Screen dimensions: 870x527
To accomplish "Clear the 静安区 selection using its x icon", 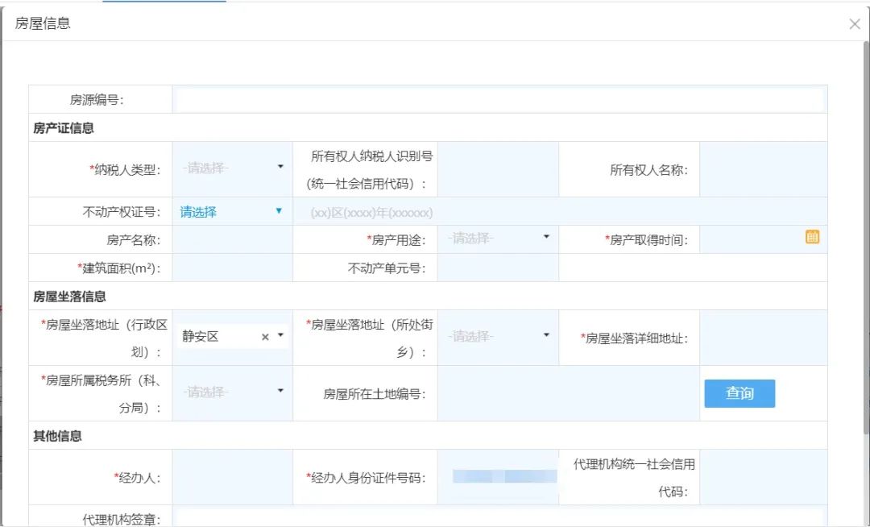I will [x=265, y=336].
